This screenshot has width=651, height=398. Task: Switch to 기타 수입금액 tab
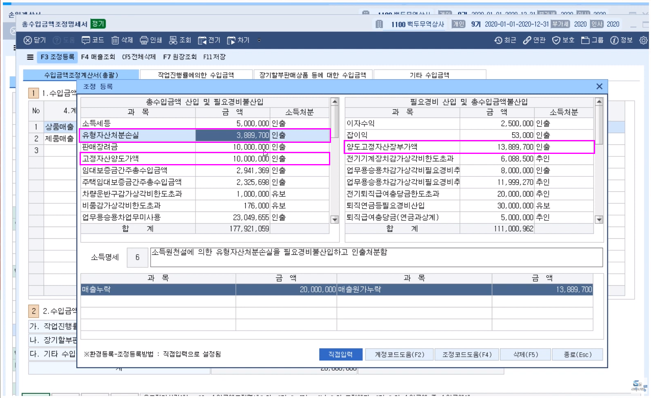tap(429, 75)
